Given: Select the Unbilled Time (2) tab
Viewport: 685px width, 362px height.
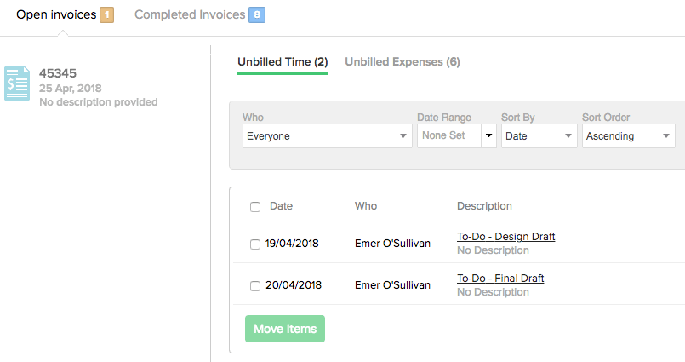Looking at the screenshot, I should 283,61.
